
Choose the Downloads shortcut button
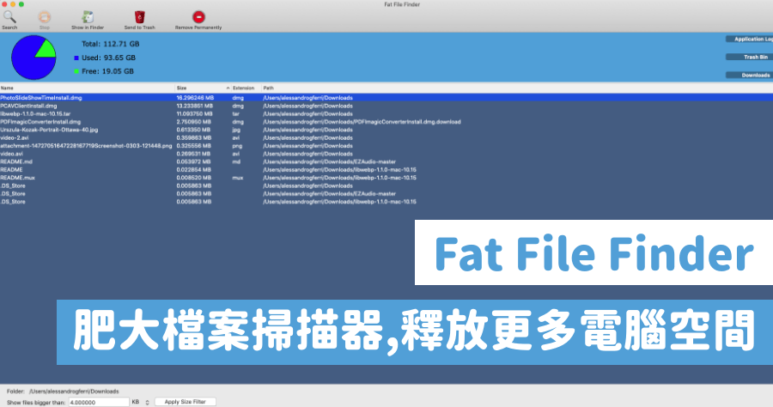point(749,75)
